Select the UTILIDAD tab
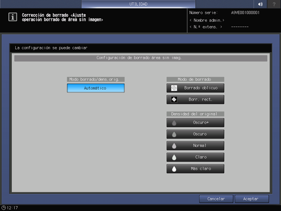The image size is (281, 211). [x=138, y=4]
